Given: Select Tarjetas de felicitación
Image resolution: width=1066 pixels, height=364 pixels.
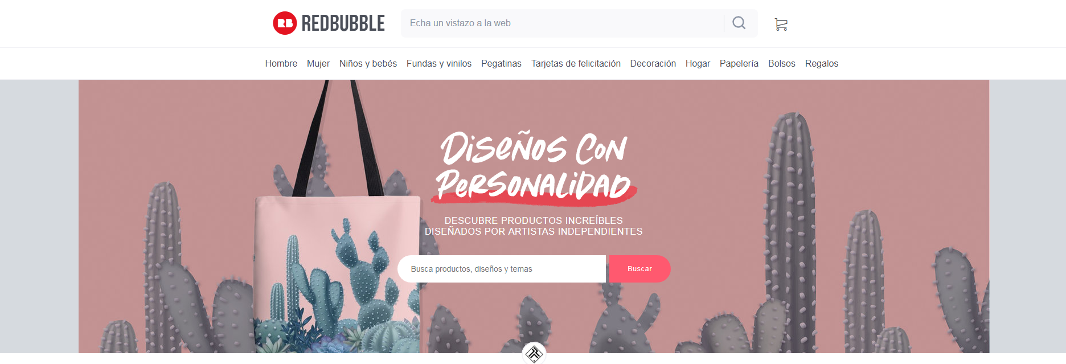Looking at the screenshot, I should [x=576, y=63].
